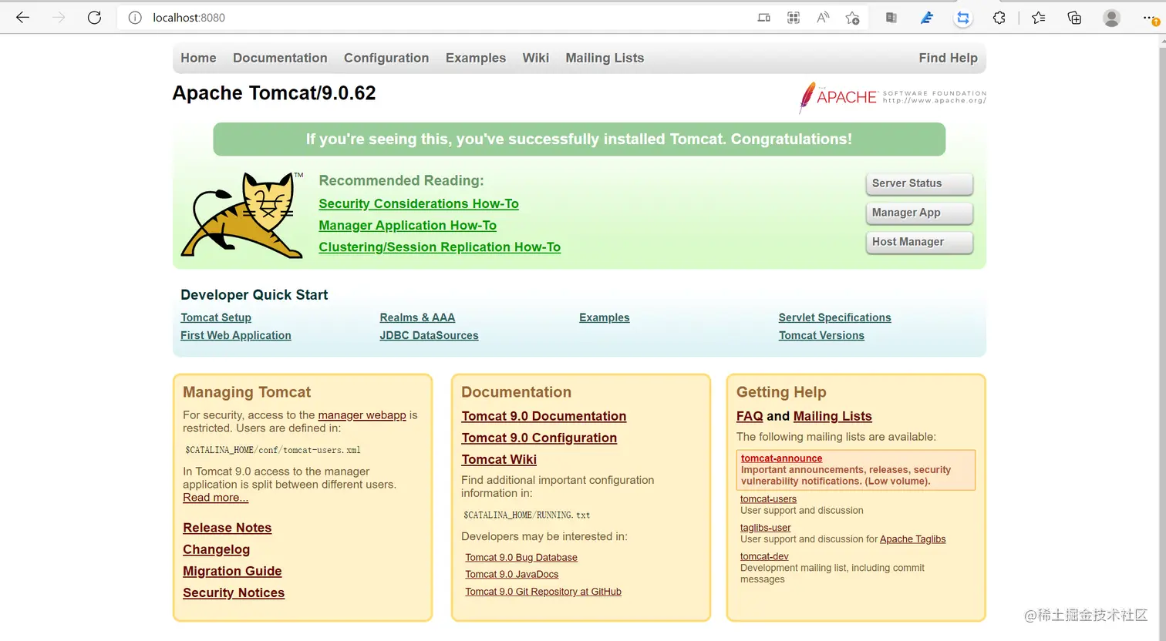Click the Host Manager button

tap(919, 242)
